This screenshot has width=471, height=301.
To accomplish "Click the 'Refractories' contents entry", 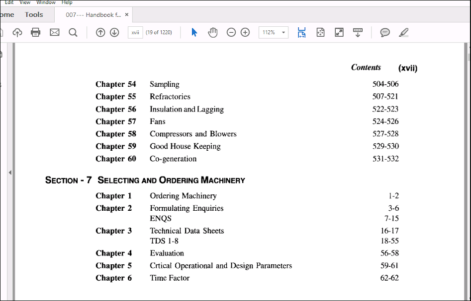I will point(170,96).
